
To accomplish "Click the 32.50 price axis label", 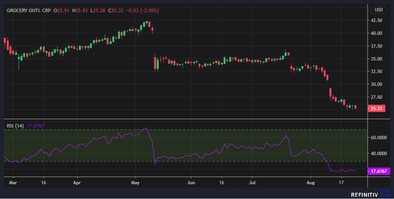I will pos(377,71).
